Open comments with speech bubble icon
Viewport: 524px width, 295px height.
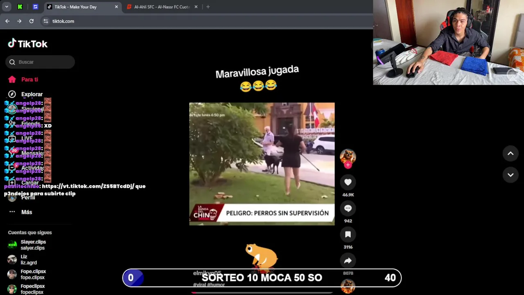click(348, 209)
